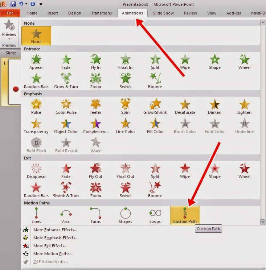Screen dimensions: 266x270
Task: Open the Add-Ins tab
Action: click(x=233, y=13)
